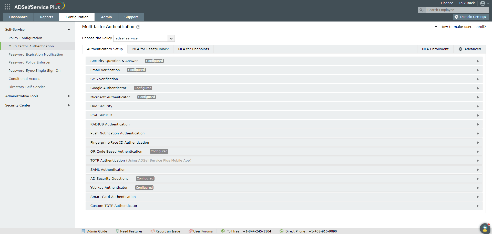The width and height of the screenshot is (492, 234).
Task: Expand the SMS Verification row arrow
Action: (478, 79)
